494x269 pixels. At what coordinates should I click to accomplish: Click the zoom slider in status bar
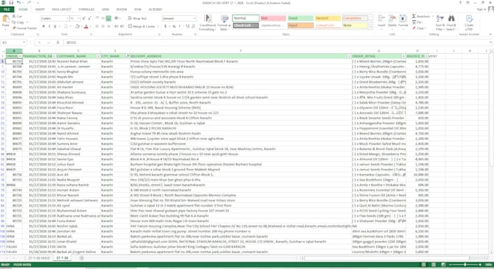pyautogui.click(x=465, y=265)
